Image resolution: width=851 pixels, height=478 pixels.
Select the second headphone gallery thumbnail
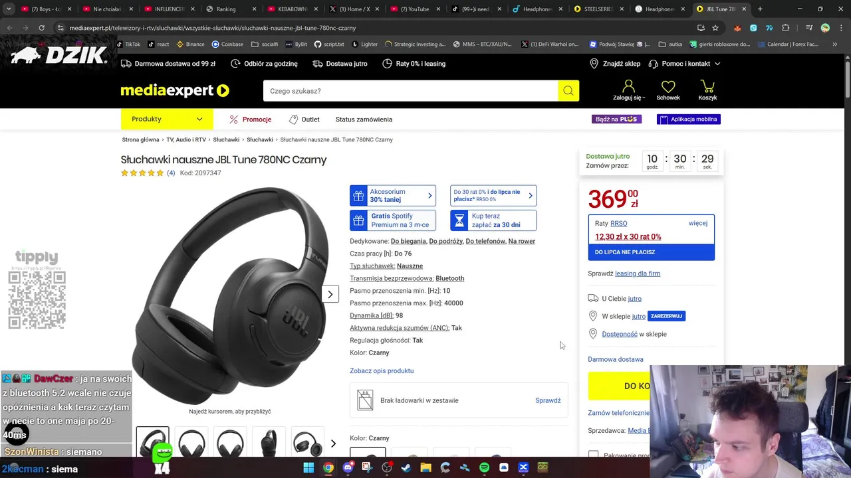(191, 442)
